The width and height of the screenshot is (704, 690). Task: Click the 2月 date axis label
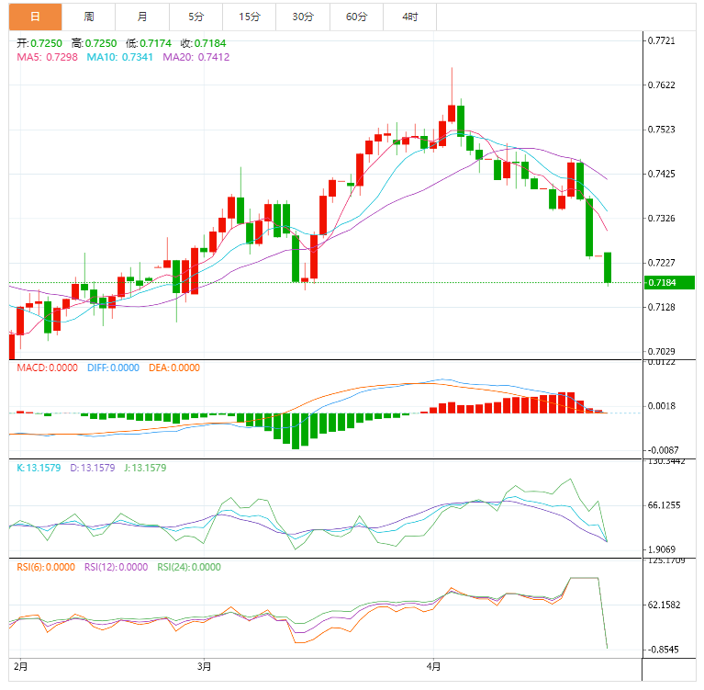pos(21,666)
